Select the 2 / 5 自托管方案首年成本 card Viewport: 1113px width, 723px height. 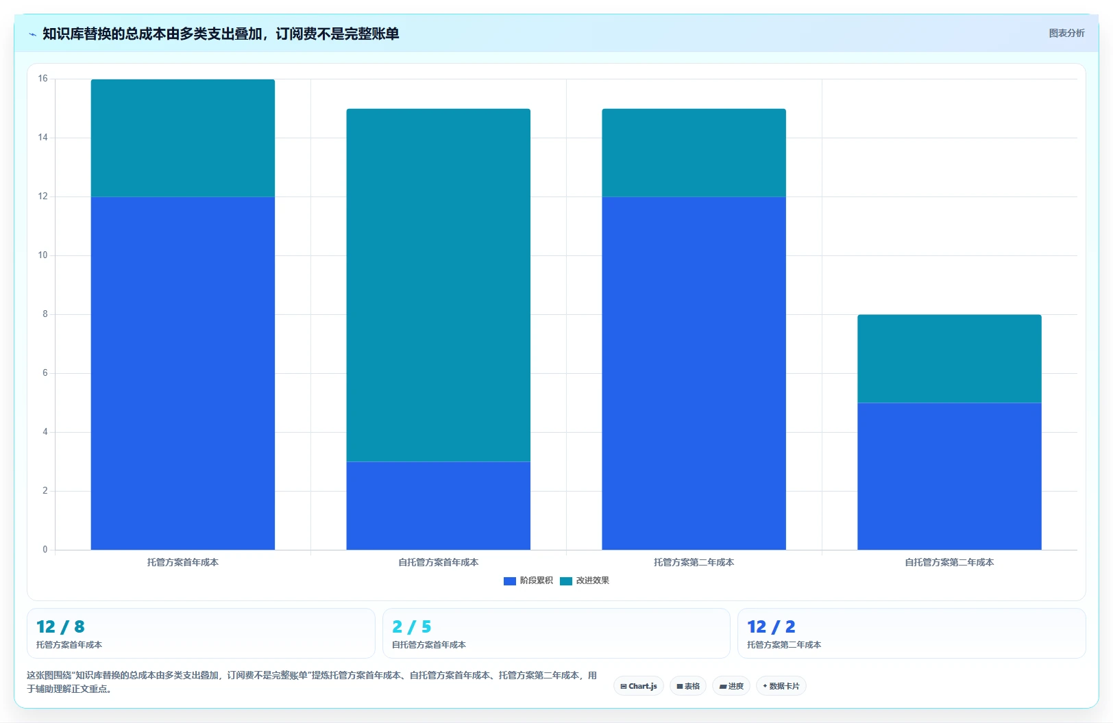[556, 633]
